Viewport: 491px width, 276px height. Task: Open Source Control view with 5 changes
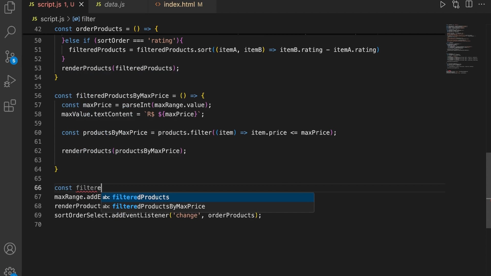pos(11,57)
